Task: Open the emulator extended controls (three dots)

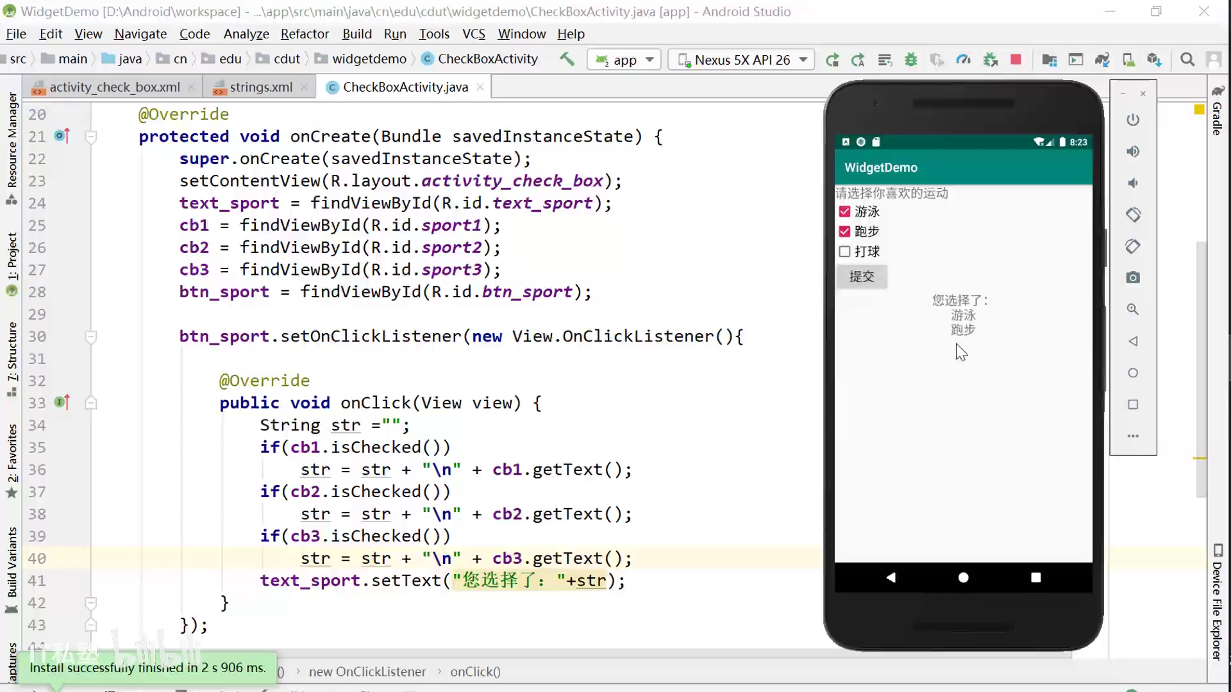Action: [x=1133, y=436]
